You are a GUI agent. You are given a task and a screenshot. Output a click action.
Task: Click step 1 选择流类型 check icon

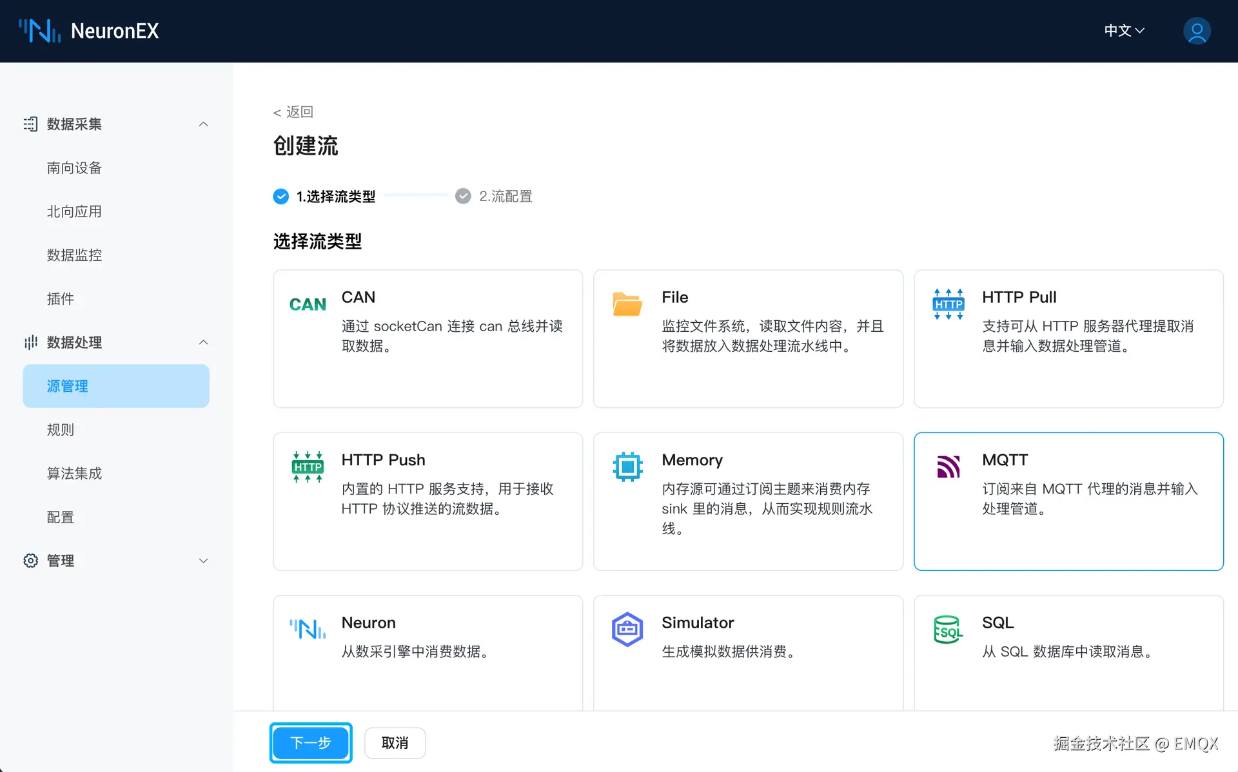pyautogui.click(x=280, y=196)
